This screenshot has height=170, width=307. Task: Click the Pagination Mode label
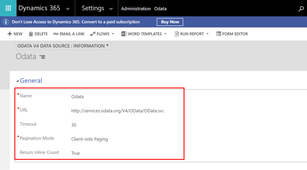point(37,138)
